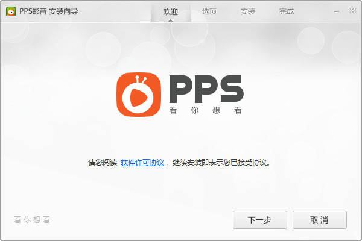The width and height of the screenshot is (362, 241).
Task: Cancel installation via 取消 button
Action: click(x=320, y=220)
